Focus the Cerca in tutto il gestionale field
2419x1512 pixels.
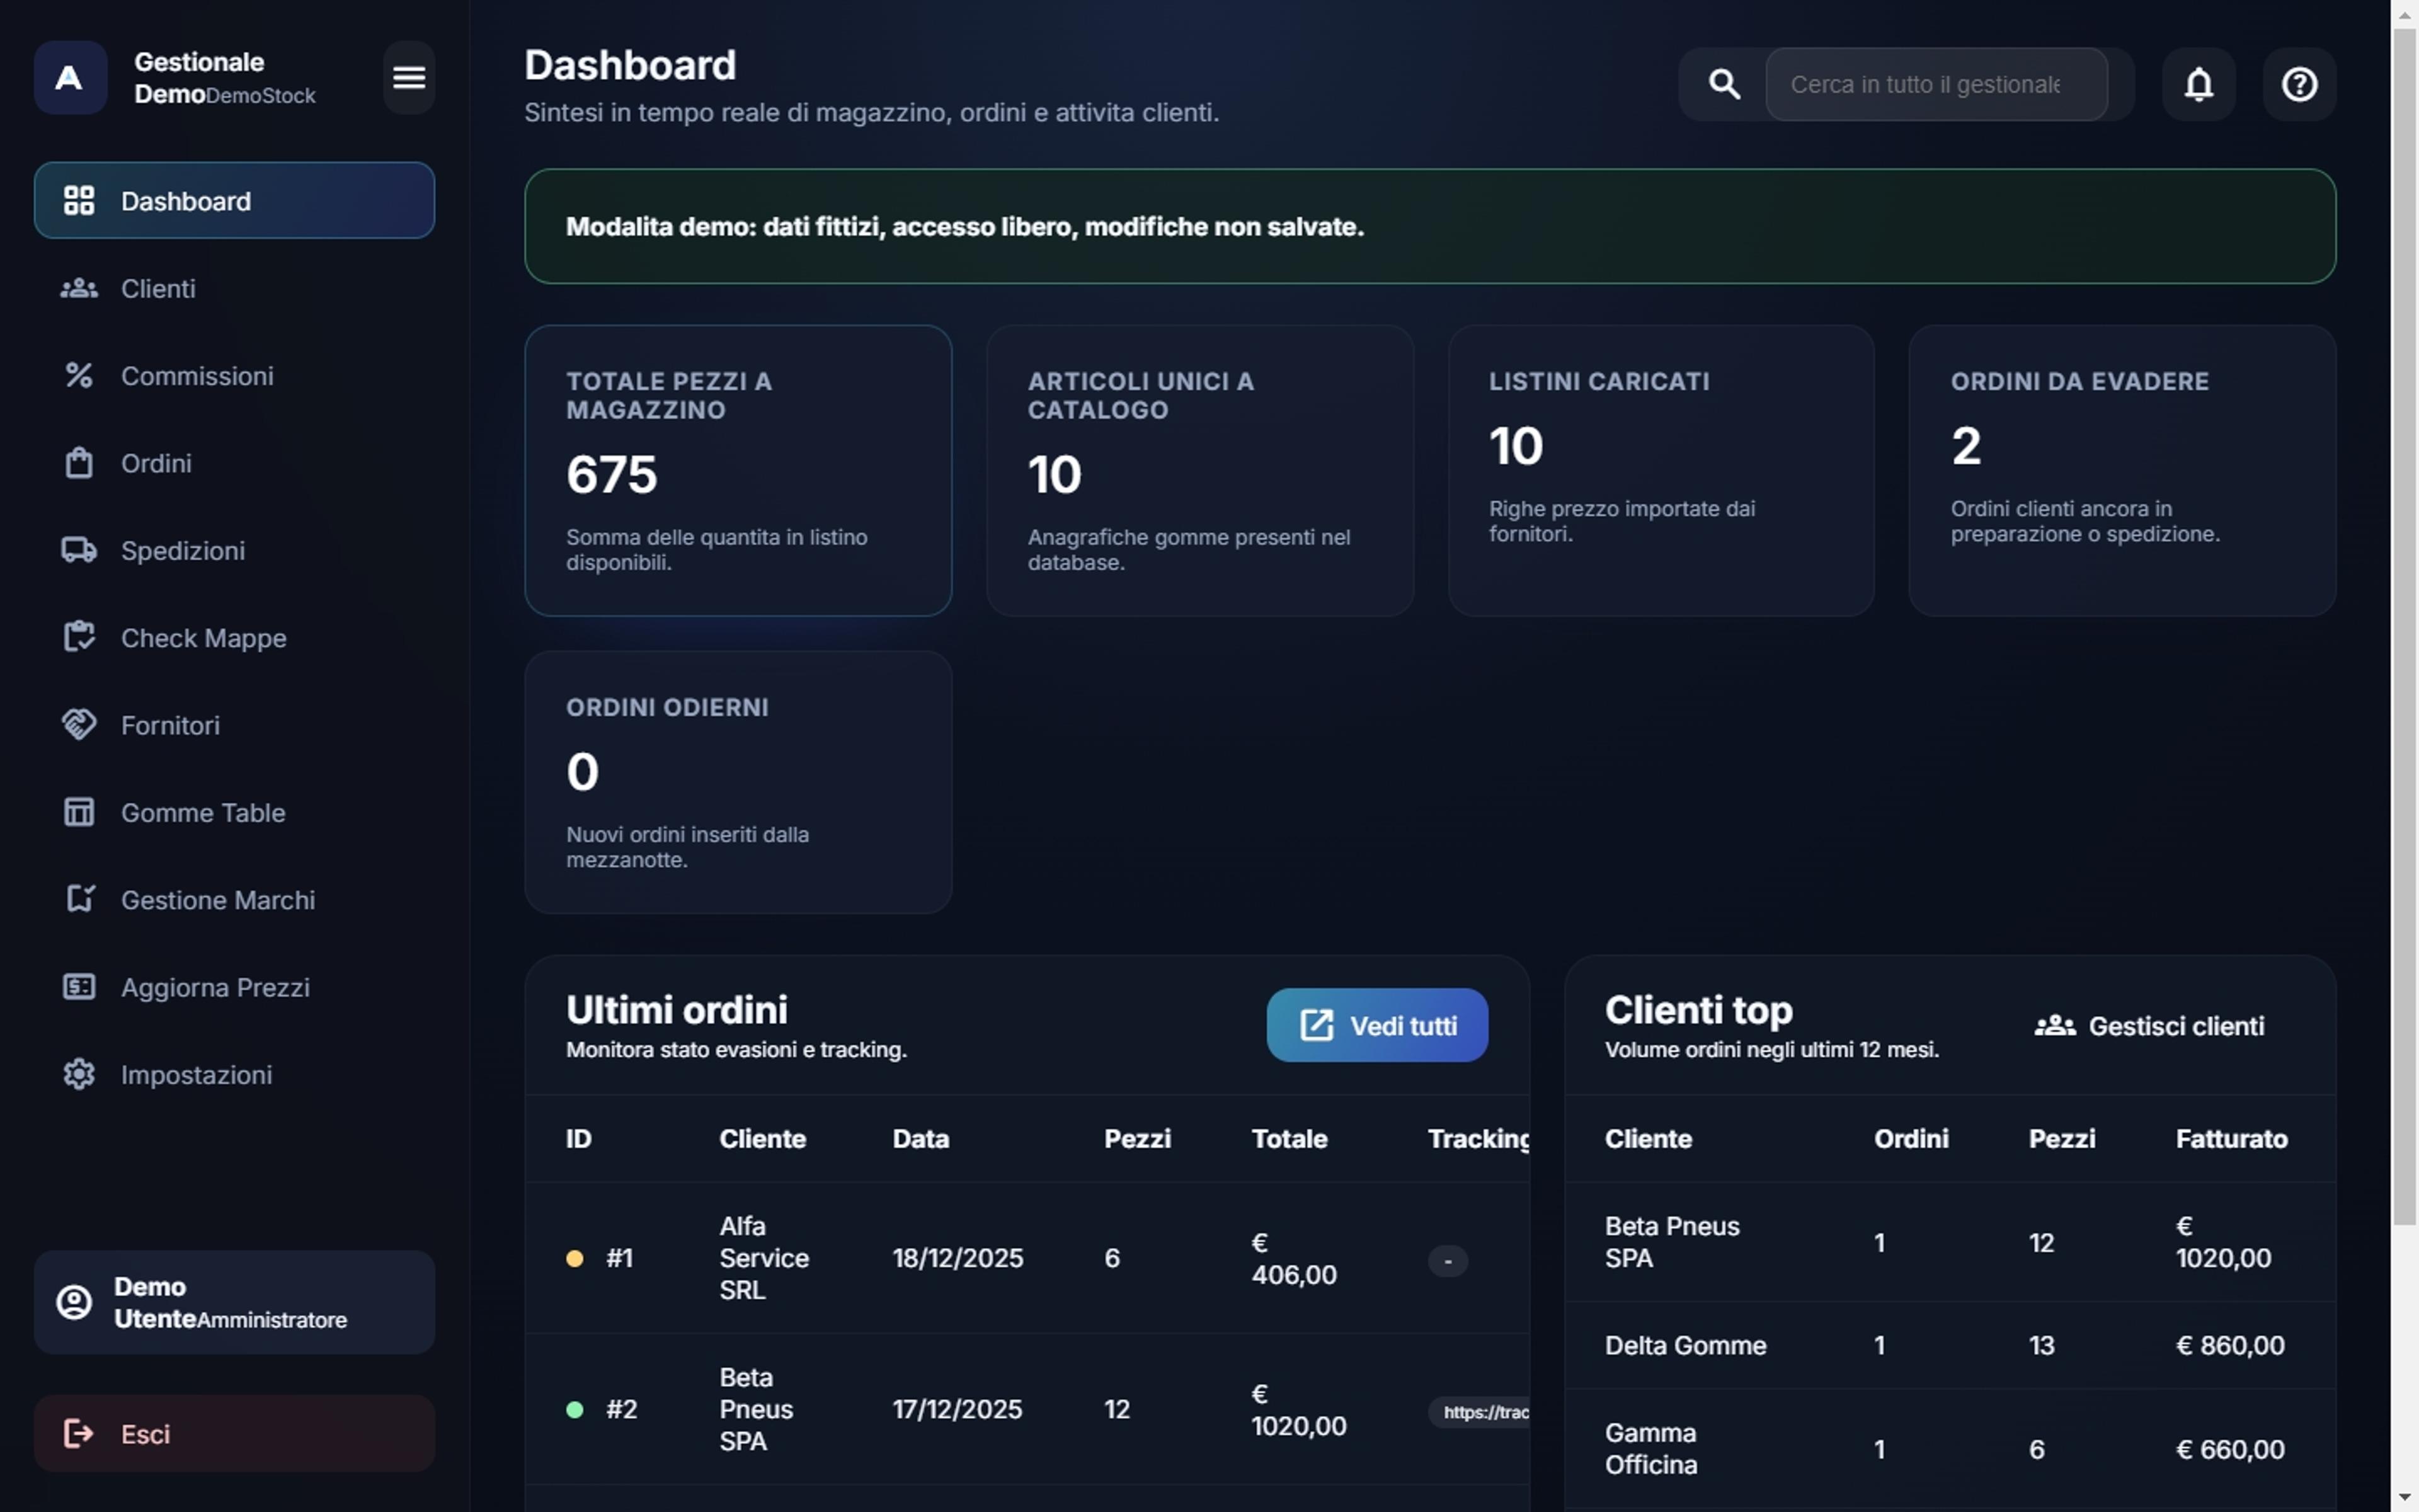coord(1936,84)
